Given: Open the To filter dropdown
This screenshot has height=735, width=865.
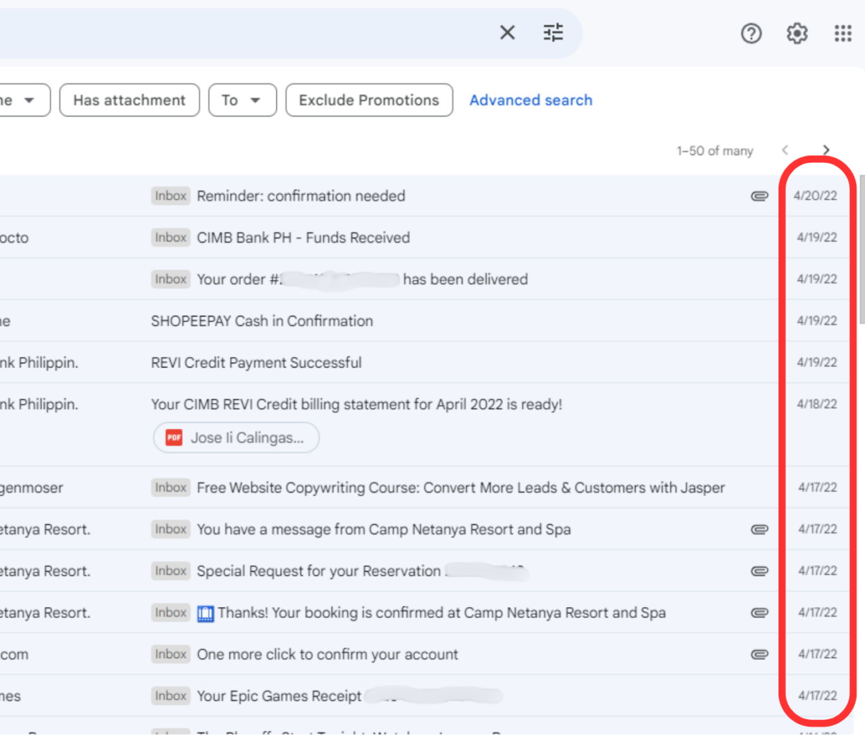Looking at the screenshot, I should [242, 100].
